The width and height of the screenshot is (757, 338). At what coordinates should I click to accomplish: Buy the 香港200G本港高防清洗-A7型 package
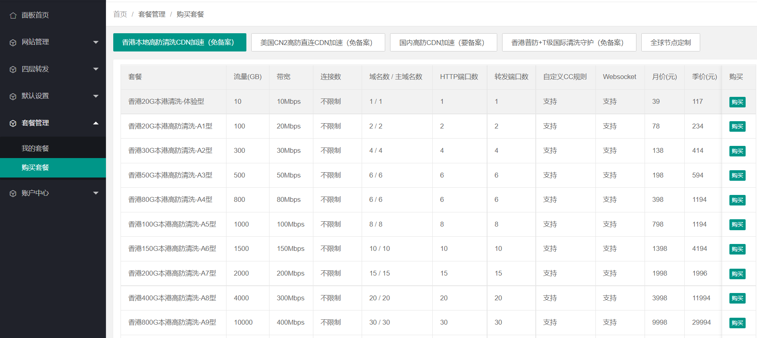tap(737, 274)
